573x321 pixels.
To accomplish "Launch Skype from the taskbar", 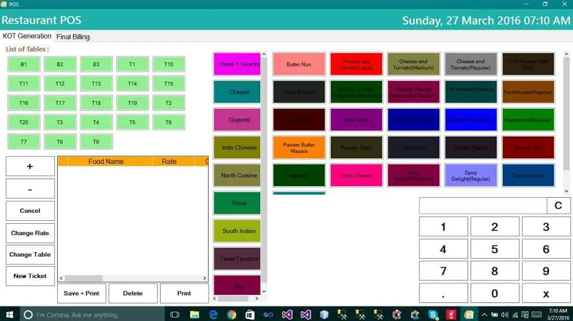I will point(433,314).
